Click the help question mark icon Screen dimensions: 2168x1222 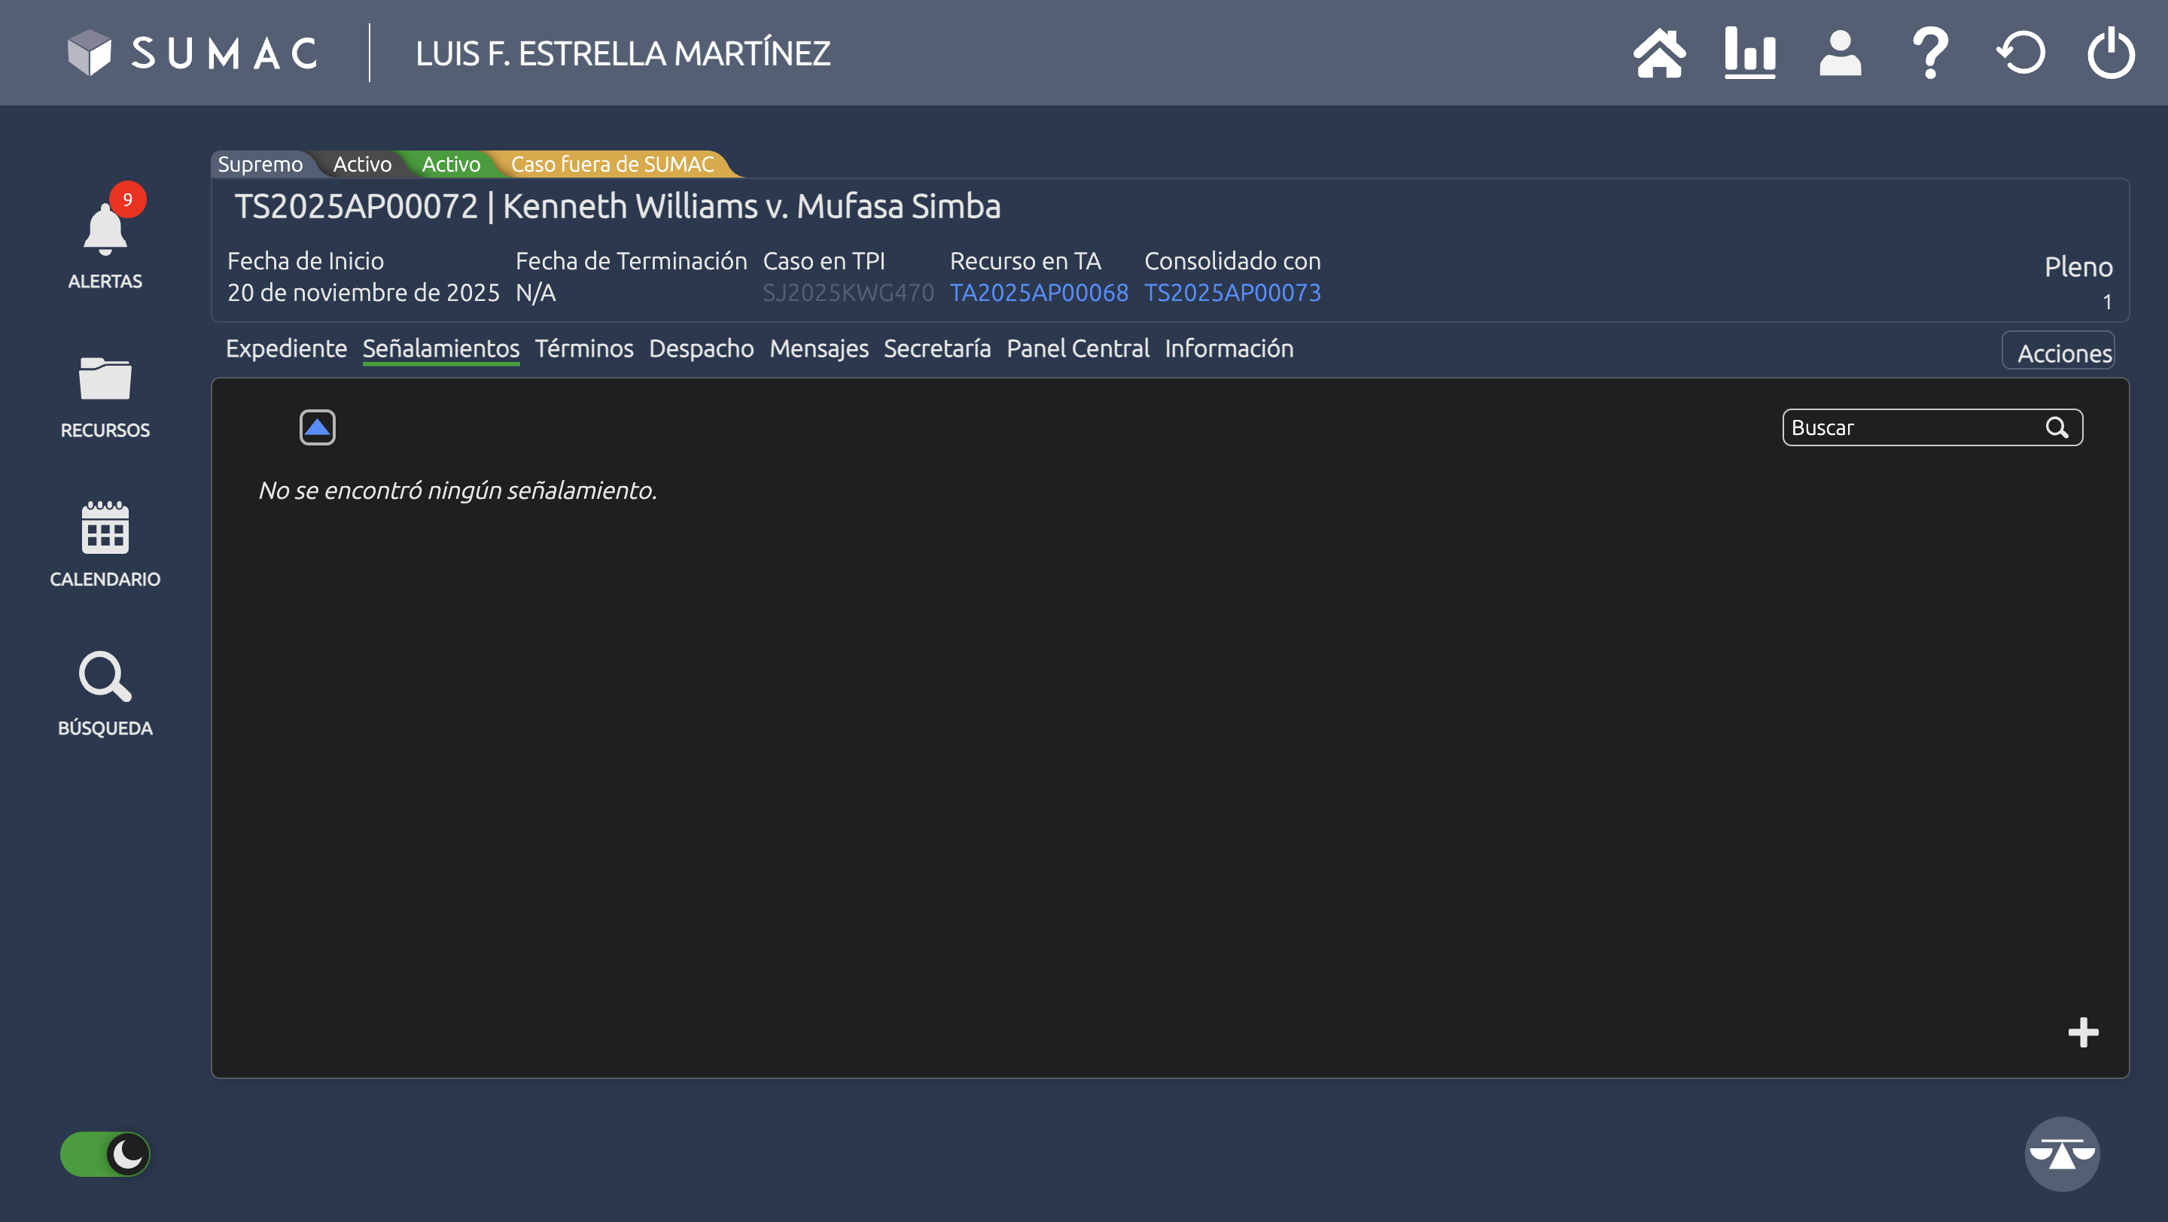coord(1931,54)
